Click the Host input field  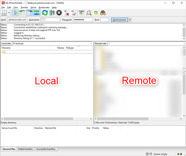[x=17, y=20]
